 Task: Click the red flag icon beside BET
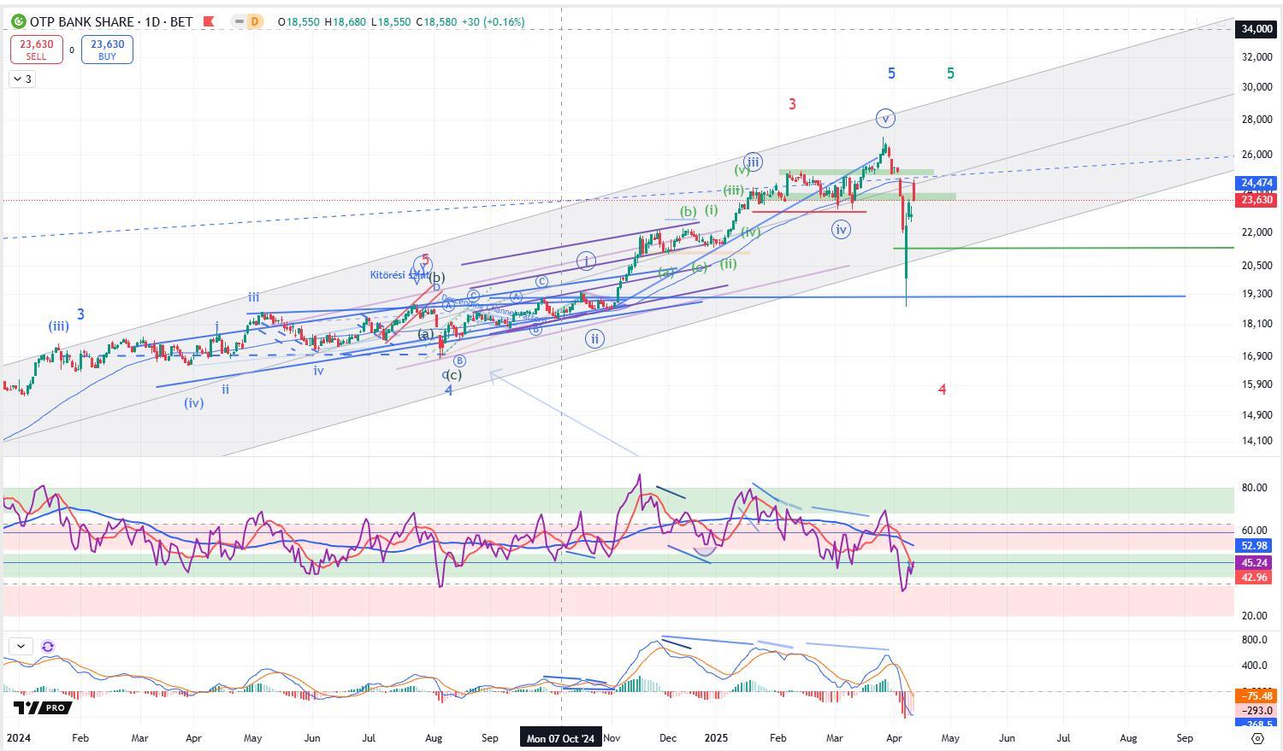[208, 21]
